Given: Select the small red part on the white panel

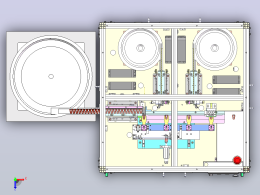Looking at the screenshot, I should [233, 117].
